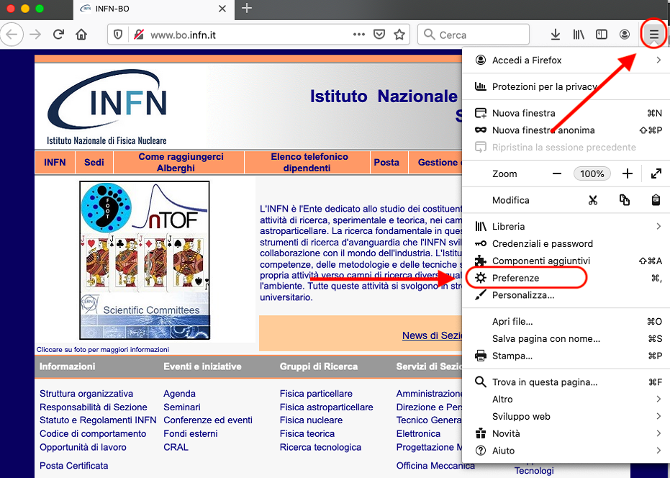Bookmark this page with star icon

click(399, 35)
